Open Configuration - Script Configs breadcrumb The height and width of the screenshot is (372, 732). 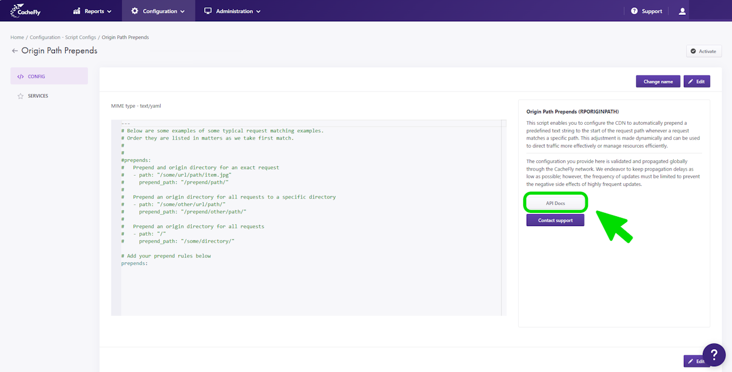[x=63, y=37]
